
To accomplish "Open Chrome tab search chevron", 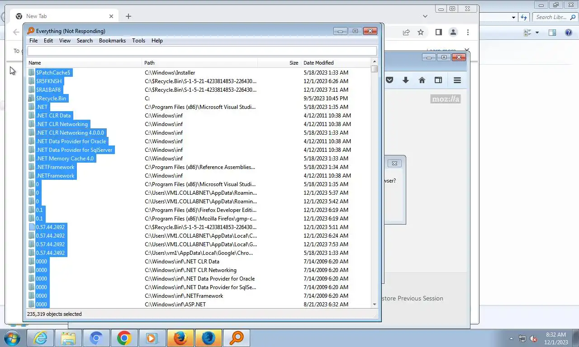I will tap(425, 16).
